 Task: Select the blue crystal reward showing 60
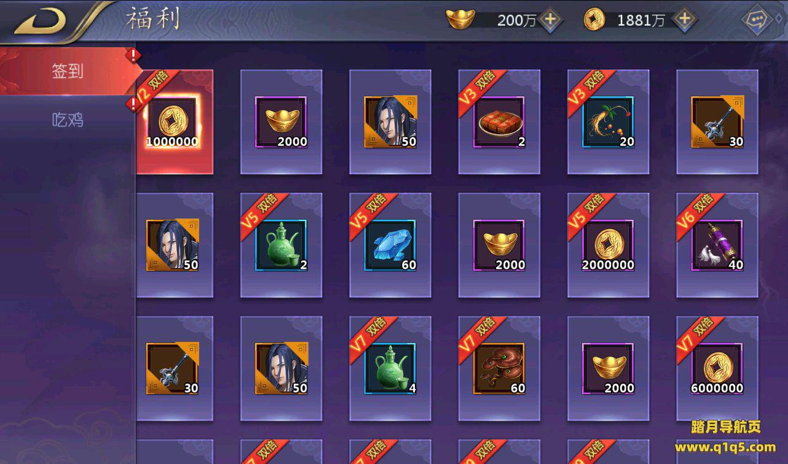coord(390,246)
